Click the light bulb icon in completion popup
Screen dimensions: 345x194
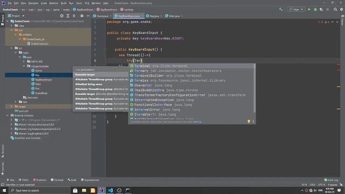(249, 121)
